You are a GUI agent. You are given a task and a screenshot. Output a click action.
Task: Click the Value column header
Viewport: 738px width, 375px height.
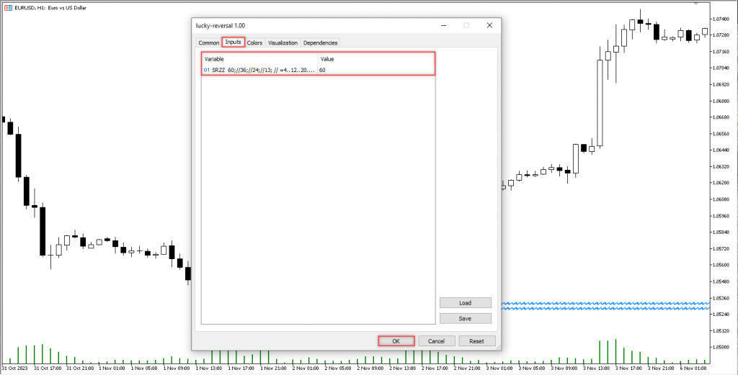[376, 59]
